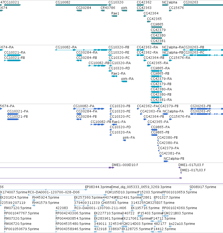Select protein CG10320-PD

pyautogui.click(x=111, y=130)
